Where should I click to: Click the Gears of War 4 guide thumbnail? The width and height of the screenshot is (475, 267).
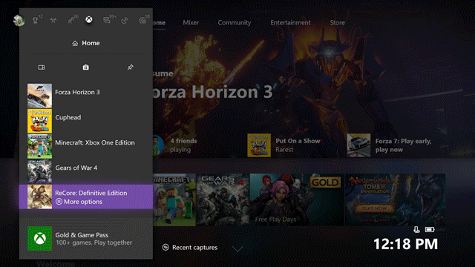click(x=39, y=171)
